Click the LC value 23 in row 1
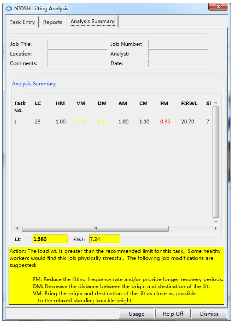 pos(37,121)
